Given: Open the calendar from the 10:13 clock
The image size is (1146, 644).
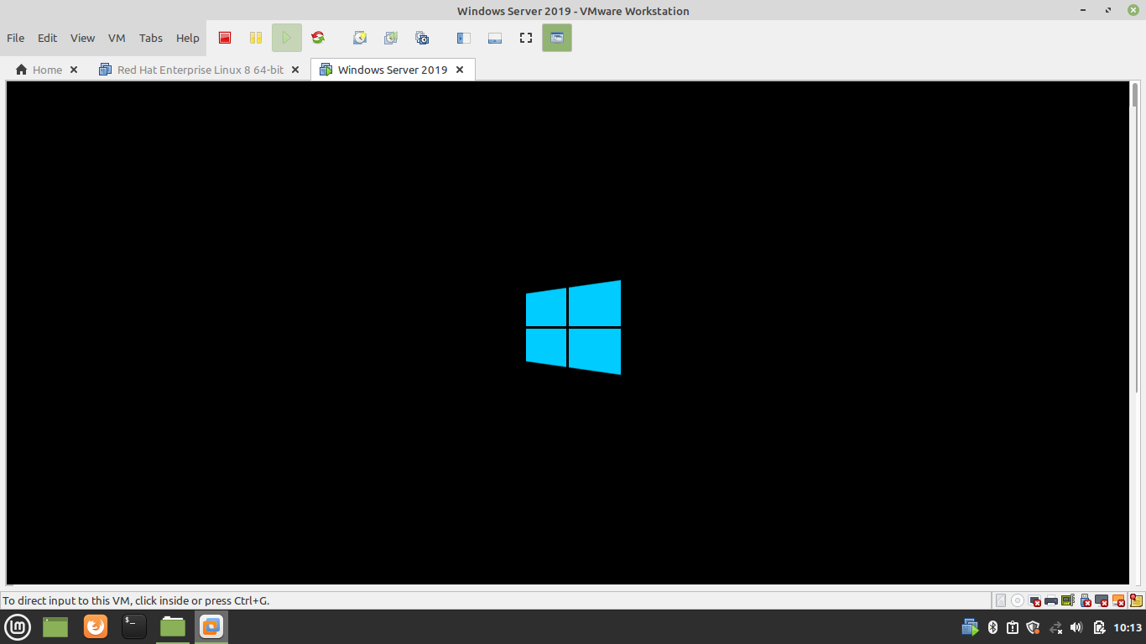Looking at the screenshot, I should click(x=1128, y=627).
